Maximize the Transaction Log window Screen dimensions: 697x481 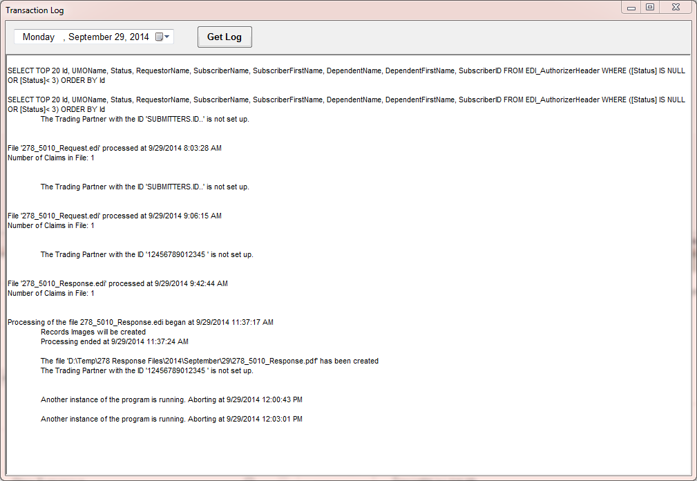[649, 7]
